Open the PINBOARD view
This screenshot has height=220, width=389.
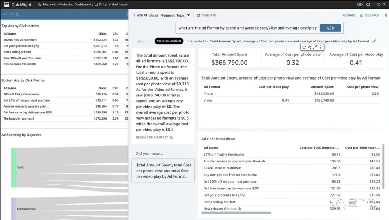coord(207,15)
